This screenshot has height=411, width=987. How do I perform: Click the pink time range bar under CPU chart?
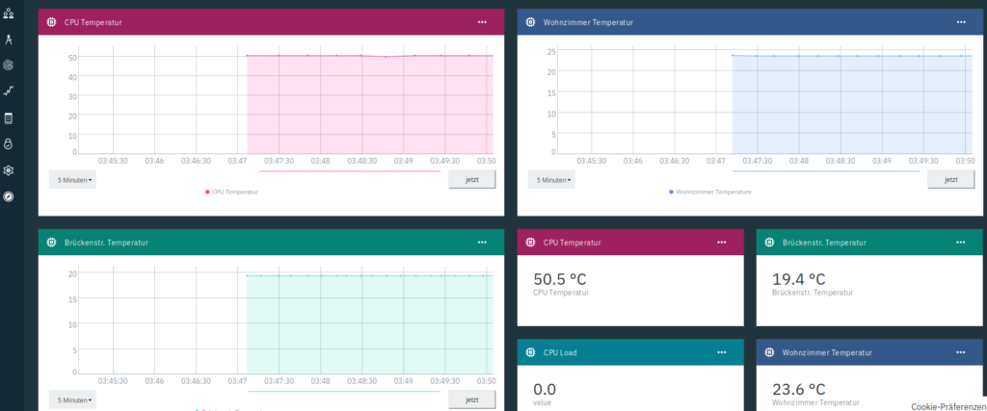pyautogui.click(x=349, y=171)
